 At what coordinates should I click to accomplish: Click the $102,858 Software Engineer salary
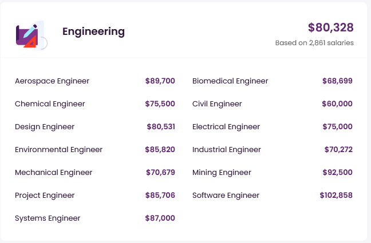(x=336, y=196)
